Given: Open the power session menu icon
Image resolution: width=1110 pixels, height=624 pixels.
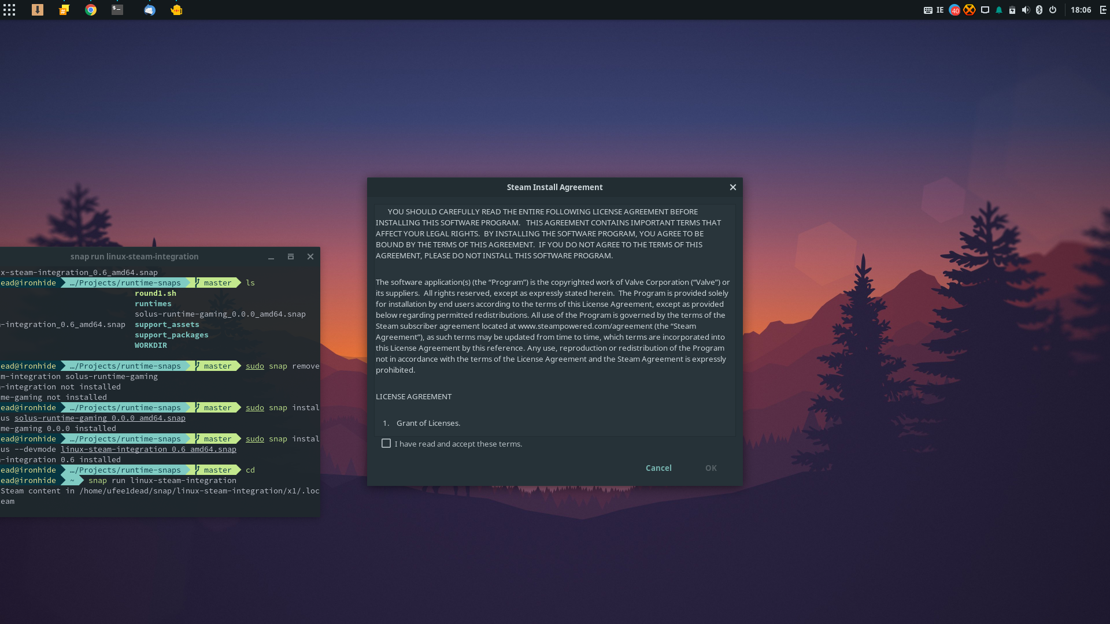Looking at the screenshot, I should pyautogui.click(x=1053, y=10).
